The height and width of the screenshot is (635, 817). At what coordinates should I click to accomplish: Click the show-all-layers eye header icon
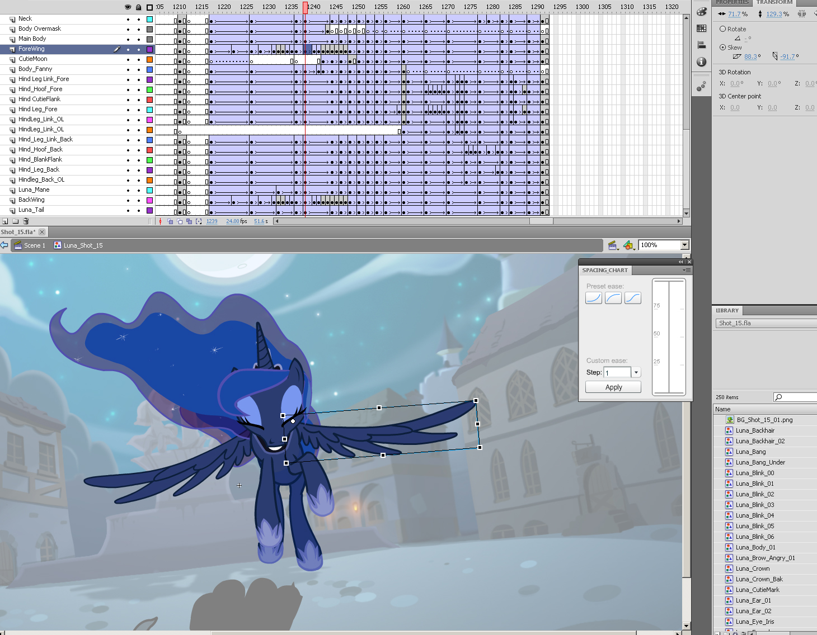pos(128,7)
